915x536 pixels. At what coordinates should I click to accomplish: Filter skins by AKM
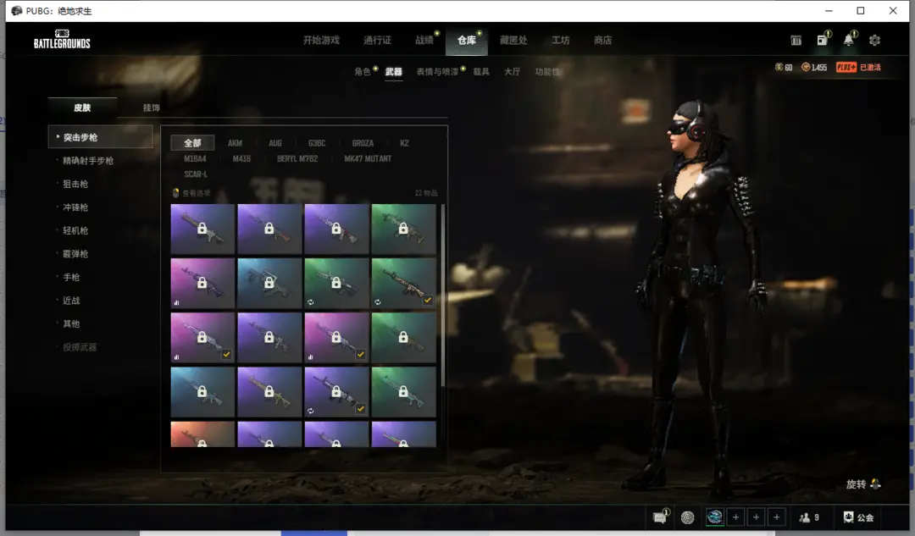pyautogui.click(x=235, y=143)
